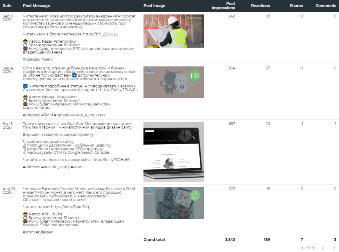Open construction worker post image

pos(173,31)
